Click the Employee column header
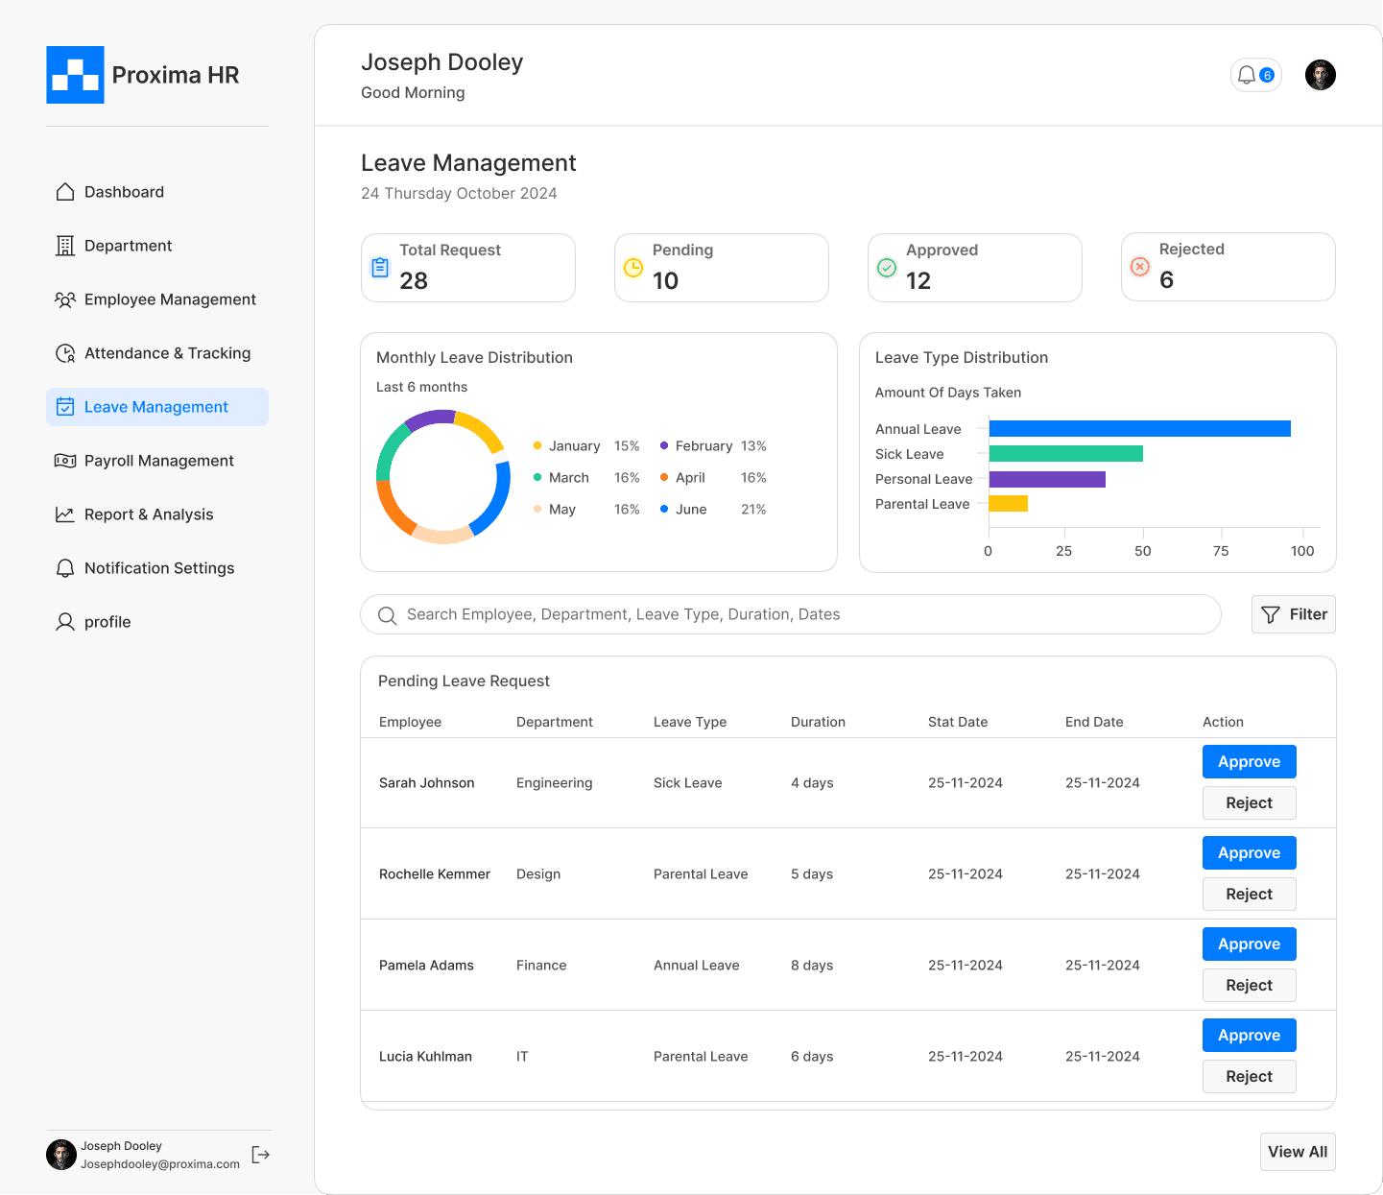The height and width of the screenshot is (1195, 1383). (411, 722)
